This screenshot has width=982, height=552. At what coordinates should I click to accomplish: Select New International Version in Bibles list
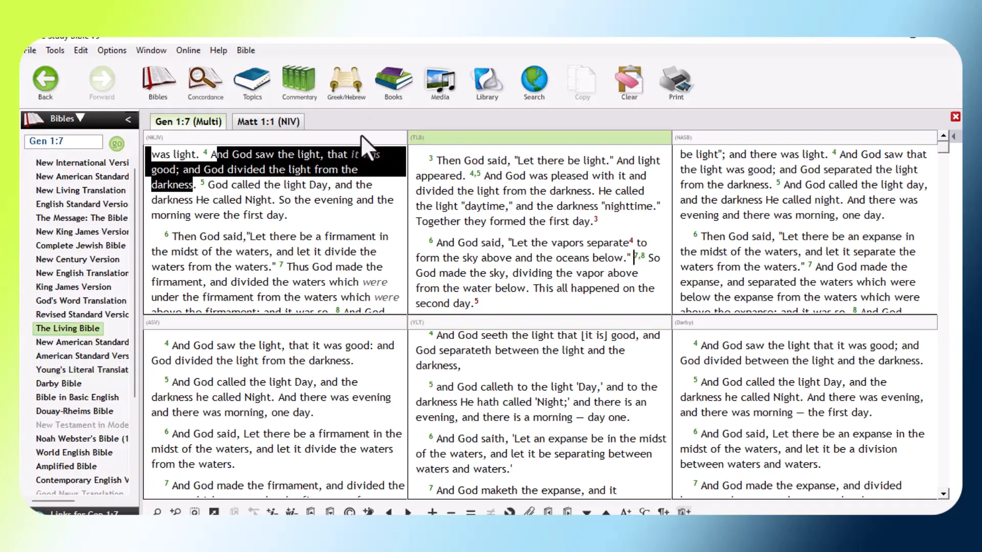pyautogui.click(x=82, y=163)
